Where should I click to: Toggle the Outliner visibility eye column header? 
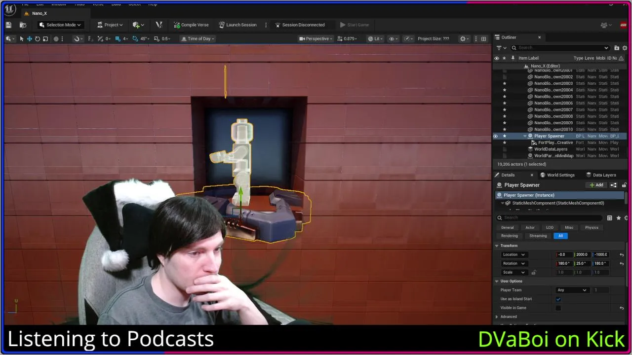[497, 58]
